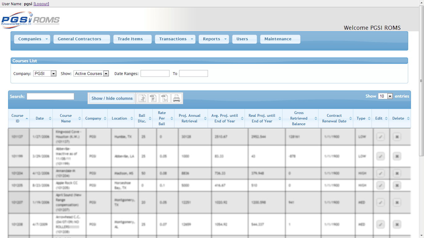Click the Logout link

tap(41, 4)
